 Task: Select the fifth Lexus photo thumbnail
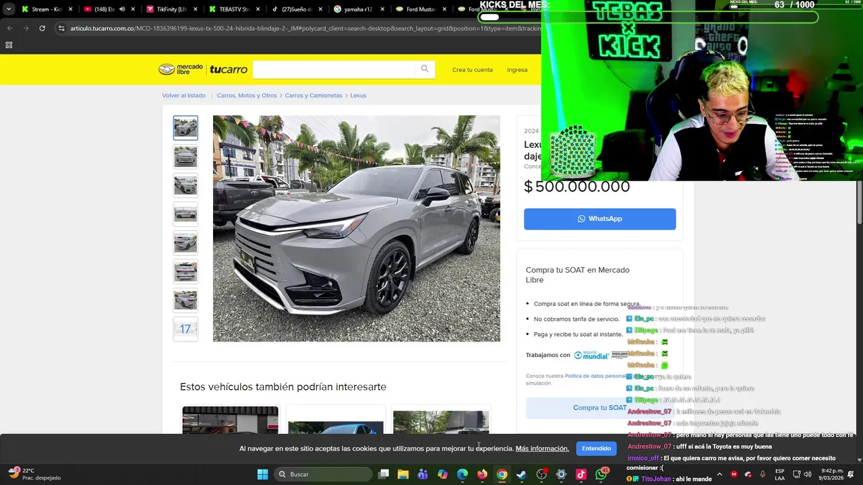185,243
